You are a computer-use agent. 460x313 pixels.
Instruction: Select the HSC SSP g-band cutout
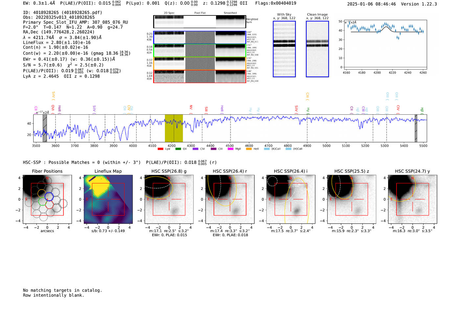pyautogui.click(x=169, y=199)
